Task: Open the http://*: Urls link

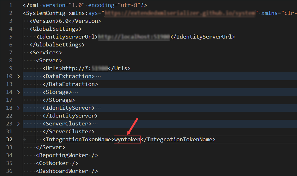Action: tap(85, 68)
